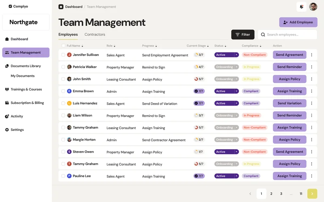Open Steven Owen's Active status dropdown
Viewport: 324px width, 202px height.
tap(226, 152)
